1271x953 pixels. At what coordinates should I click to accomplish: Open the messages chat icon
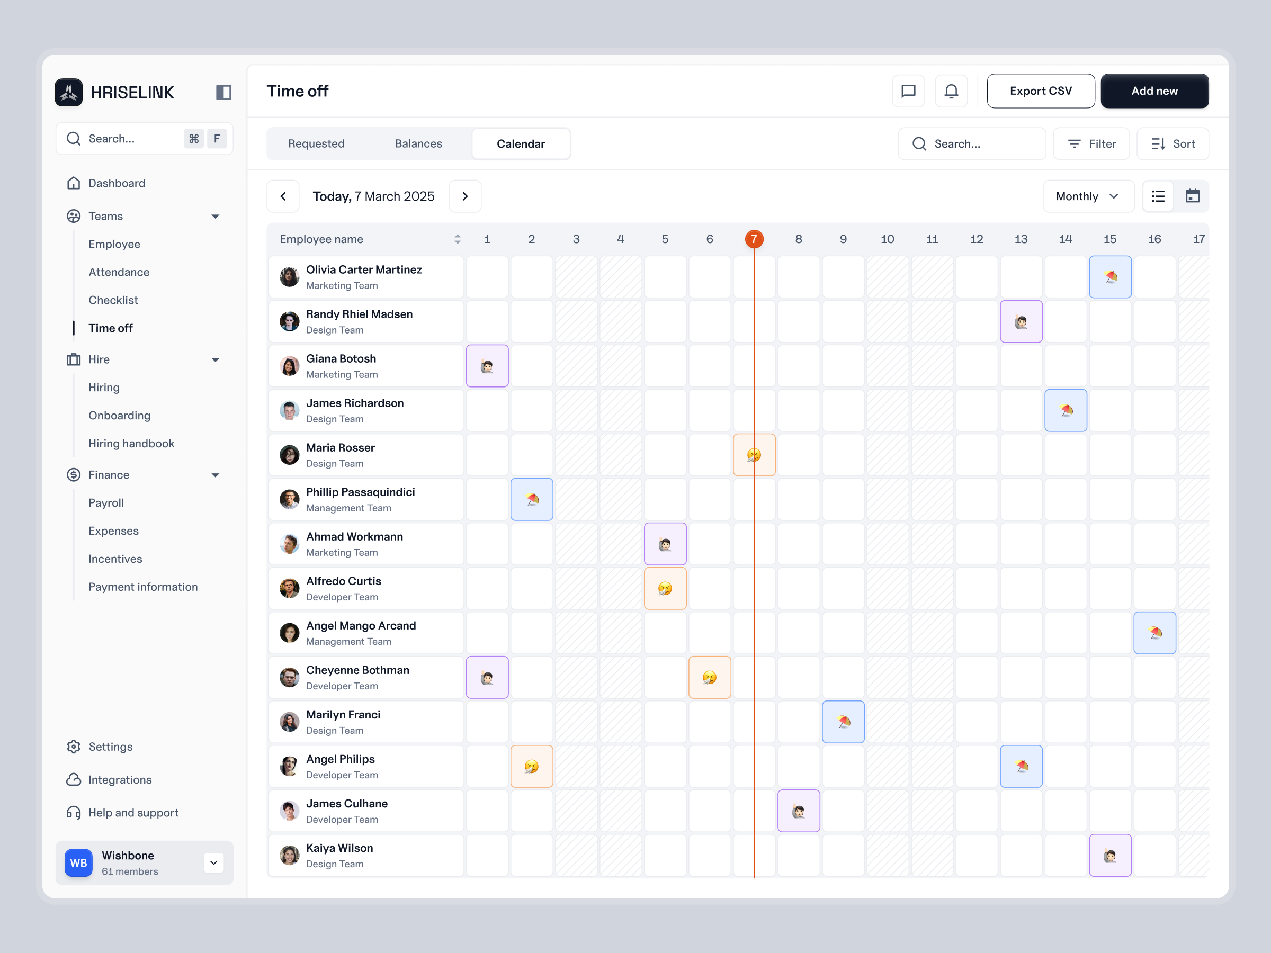pyautogui.click(x=908, y=91)
